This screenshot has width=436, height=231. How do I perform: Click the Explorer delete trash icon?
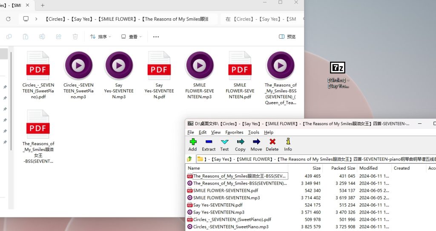(x=75, y=37)
